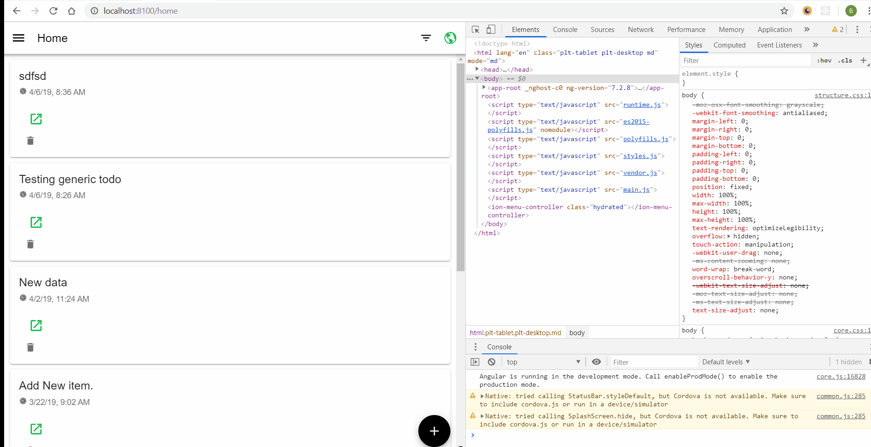Bookmark this page with star icon
This screenshot has width=871, height=447.
784,11
